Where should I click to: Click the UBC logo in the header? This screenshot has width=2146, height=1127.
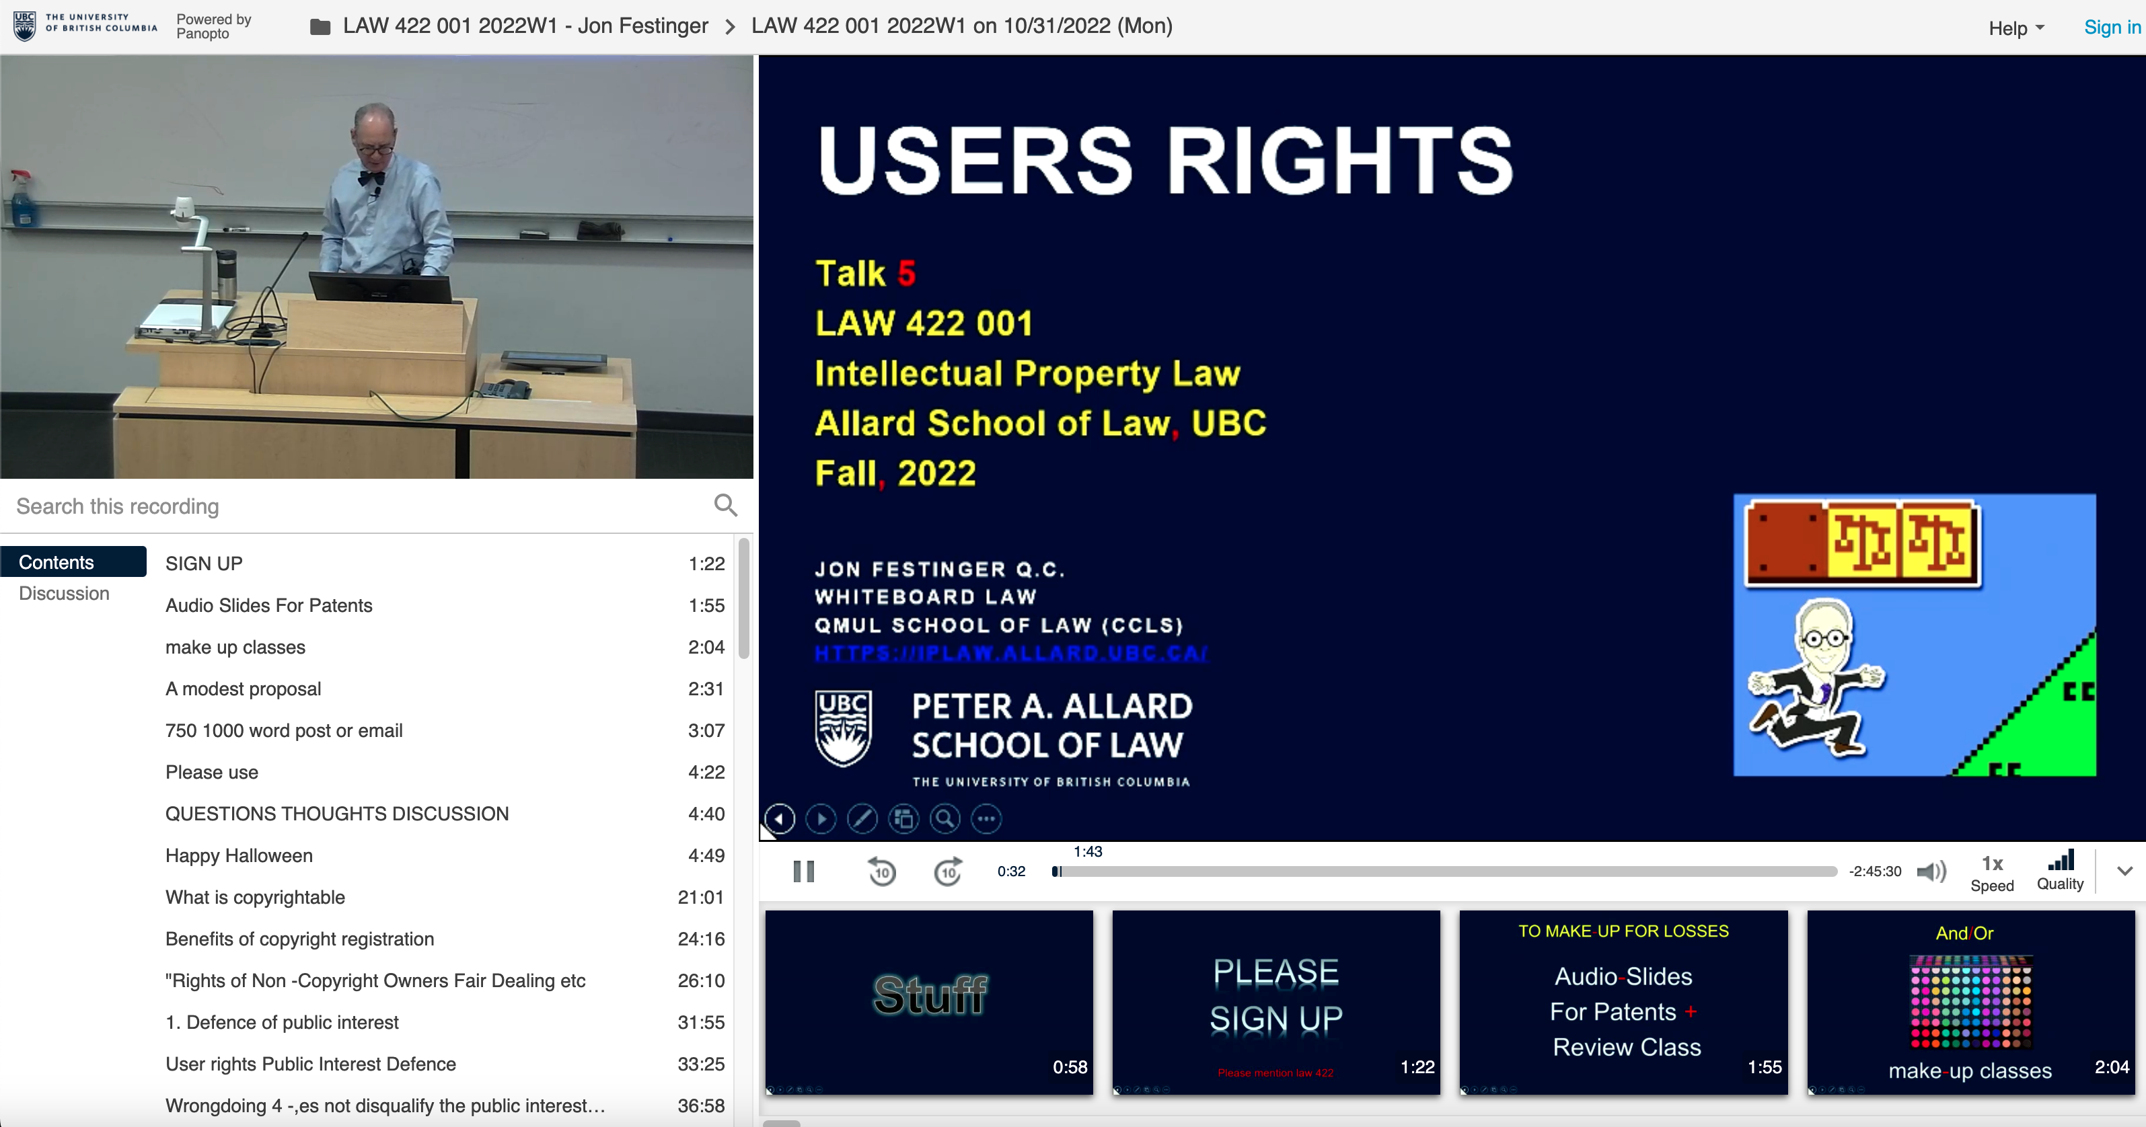point(85,25)
